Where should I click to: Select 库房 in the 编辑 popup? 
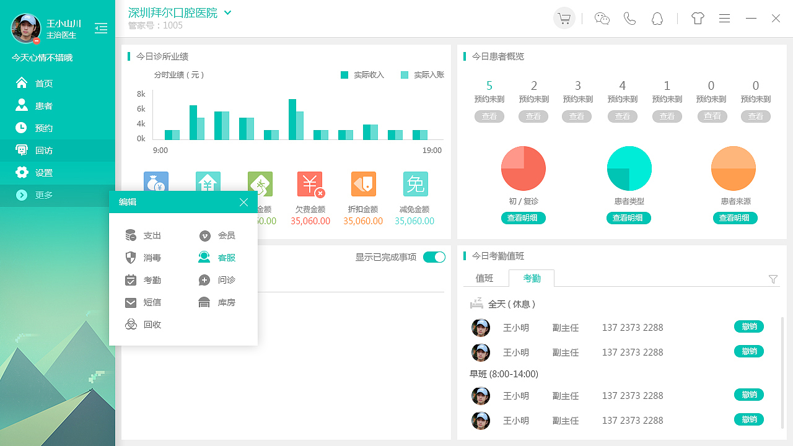217,302
